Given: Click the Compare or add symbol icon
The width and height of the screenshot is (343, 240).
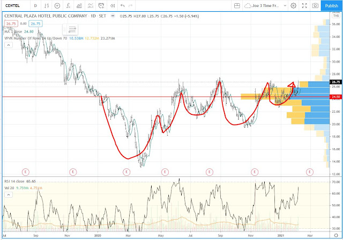Looking at the screenshot, I should (57, 6).
